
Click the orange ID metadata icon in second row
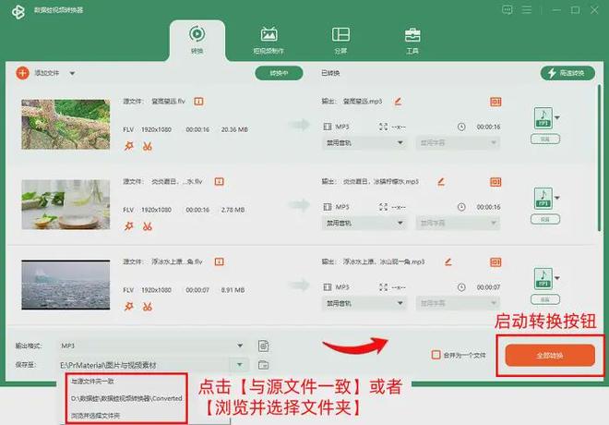[496, 182]
